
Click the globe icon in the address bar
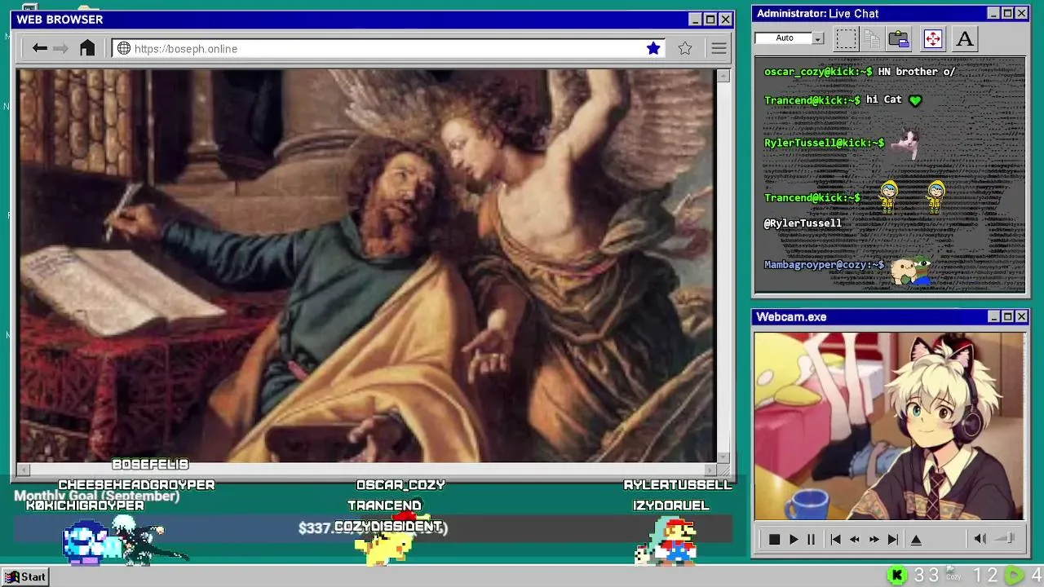click(x=124, y=48)
